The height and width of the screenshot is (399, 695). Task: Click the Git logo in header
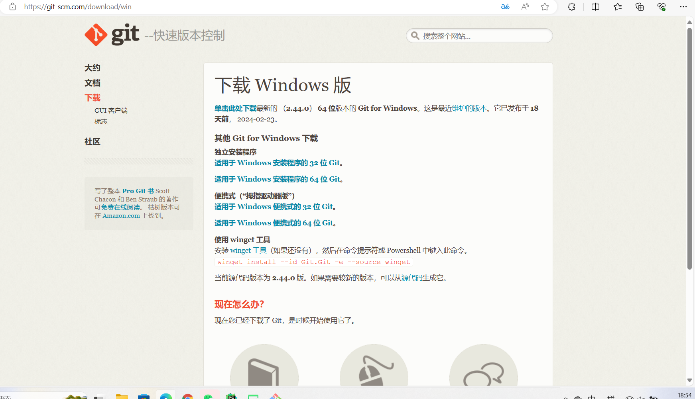[x=112, y=35]
